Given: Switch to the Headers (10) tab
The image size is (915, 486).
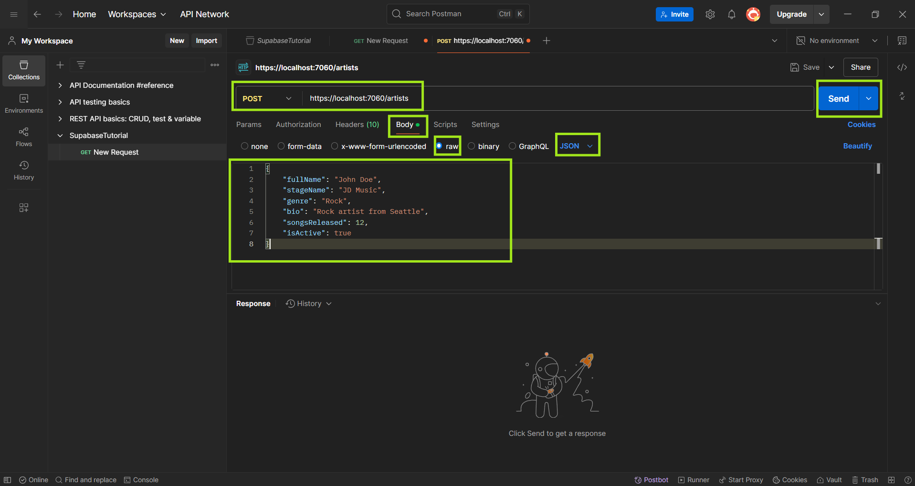Looking at the screenshot, I should click(x=357, y=125).
